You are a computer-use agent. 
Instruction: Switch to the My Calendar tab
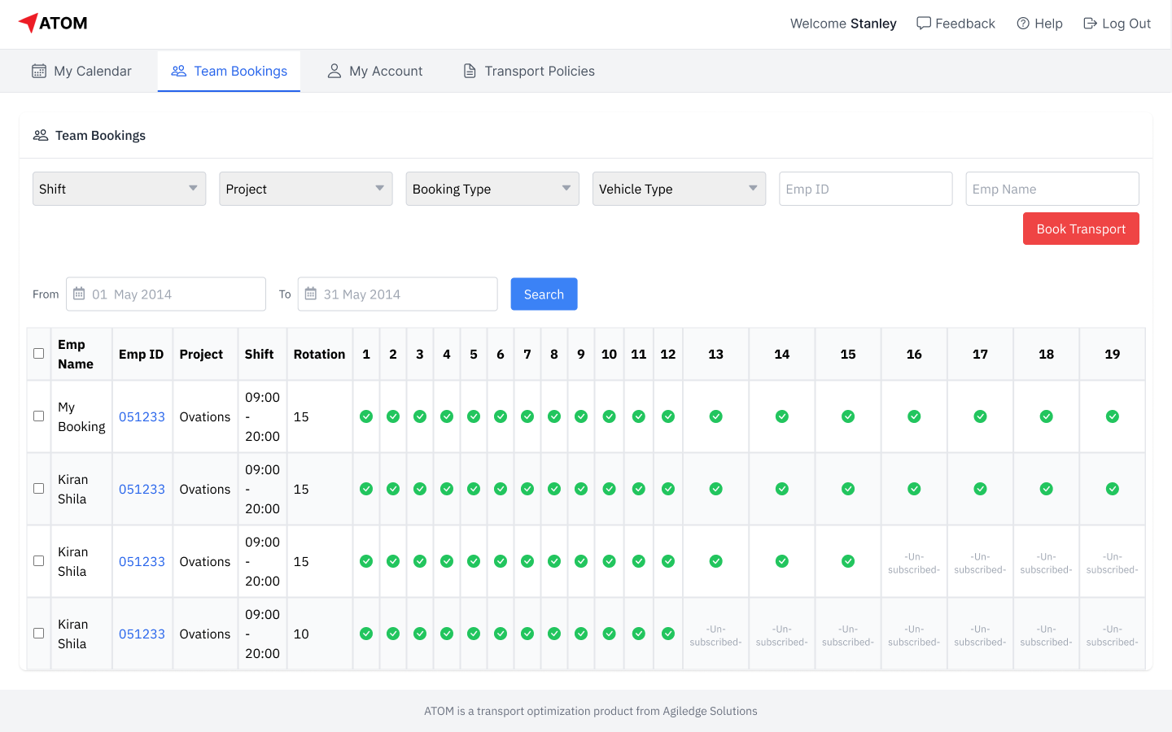click(81, 72)
